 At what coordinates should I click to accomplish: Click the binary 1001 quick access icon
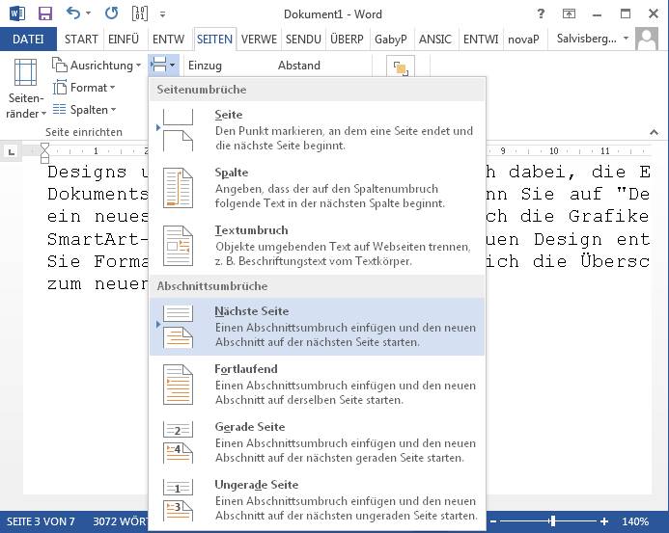pos(140,13)
